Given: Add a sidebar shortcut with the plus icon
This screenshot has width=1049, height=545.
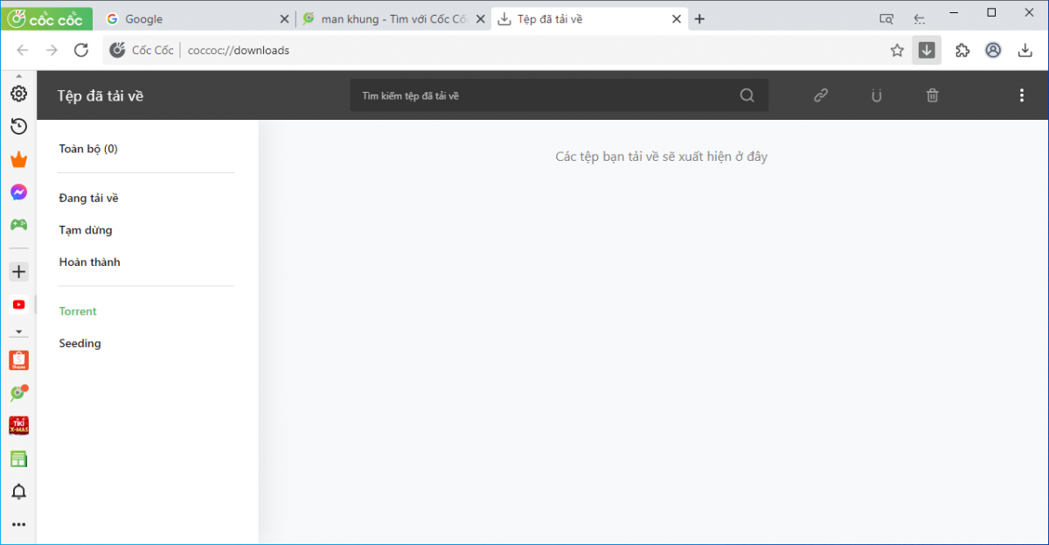Looking at the screenshot, I should click(x=18, y=271).
